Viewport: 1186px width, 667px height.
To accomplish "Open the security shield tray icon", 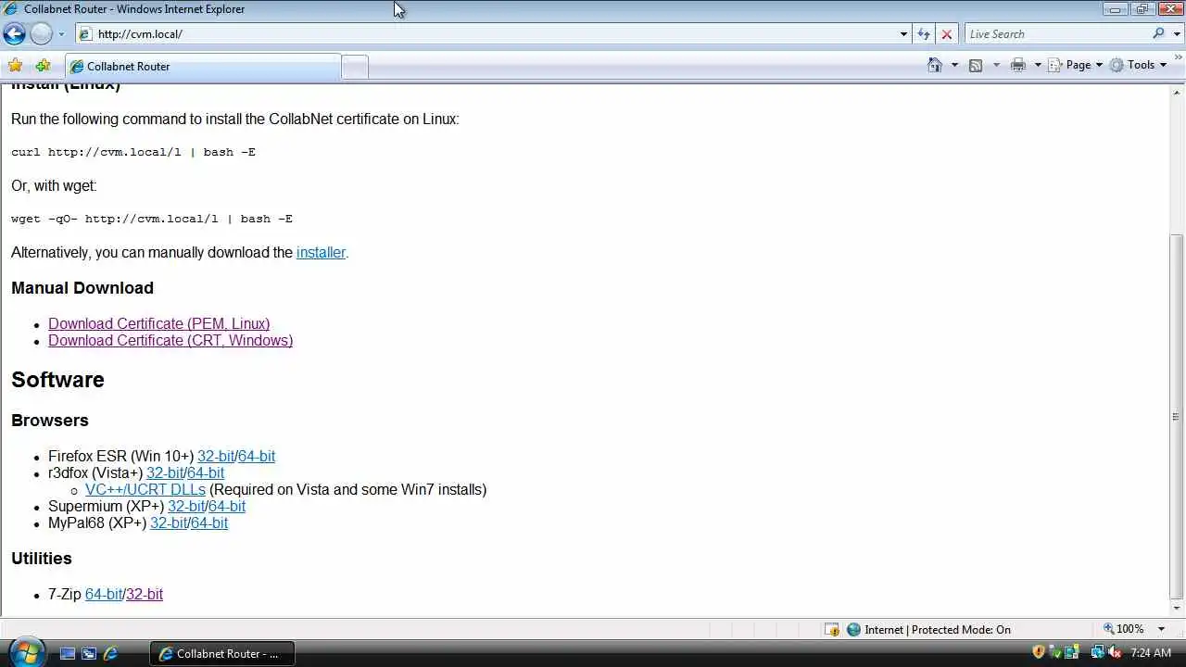I will pyautogui.click(x=1039, y=652).
